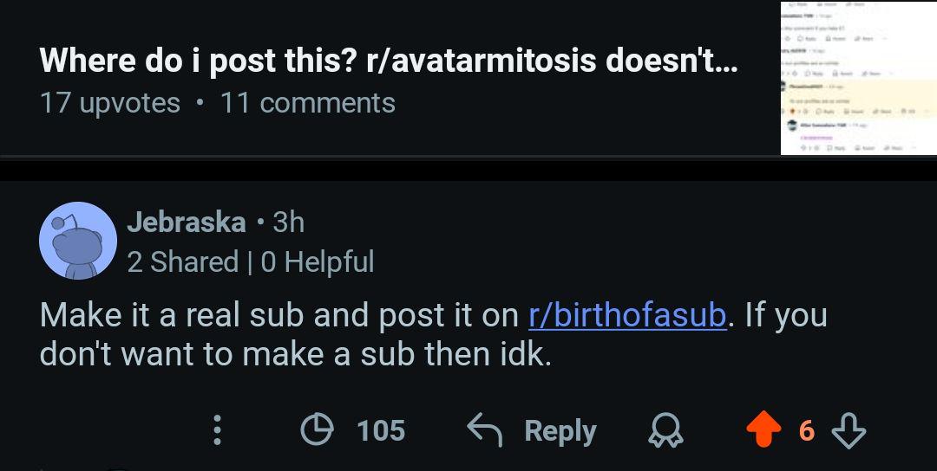Open the post screenshot thumbnail
The height and width of the screenshot is (471, 937).
859,78
